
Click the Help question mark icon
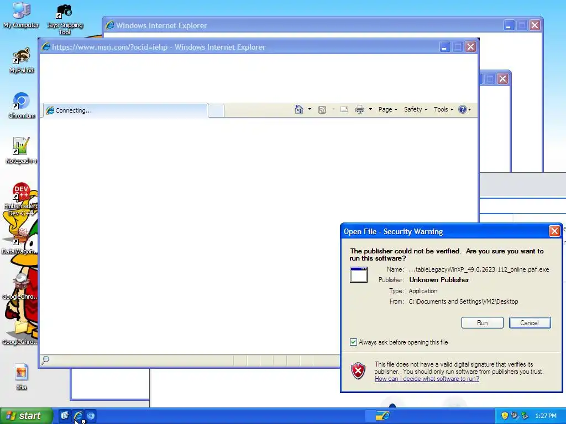(x=462, y=109)
